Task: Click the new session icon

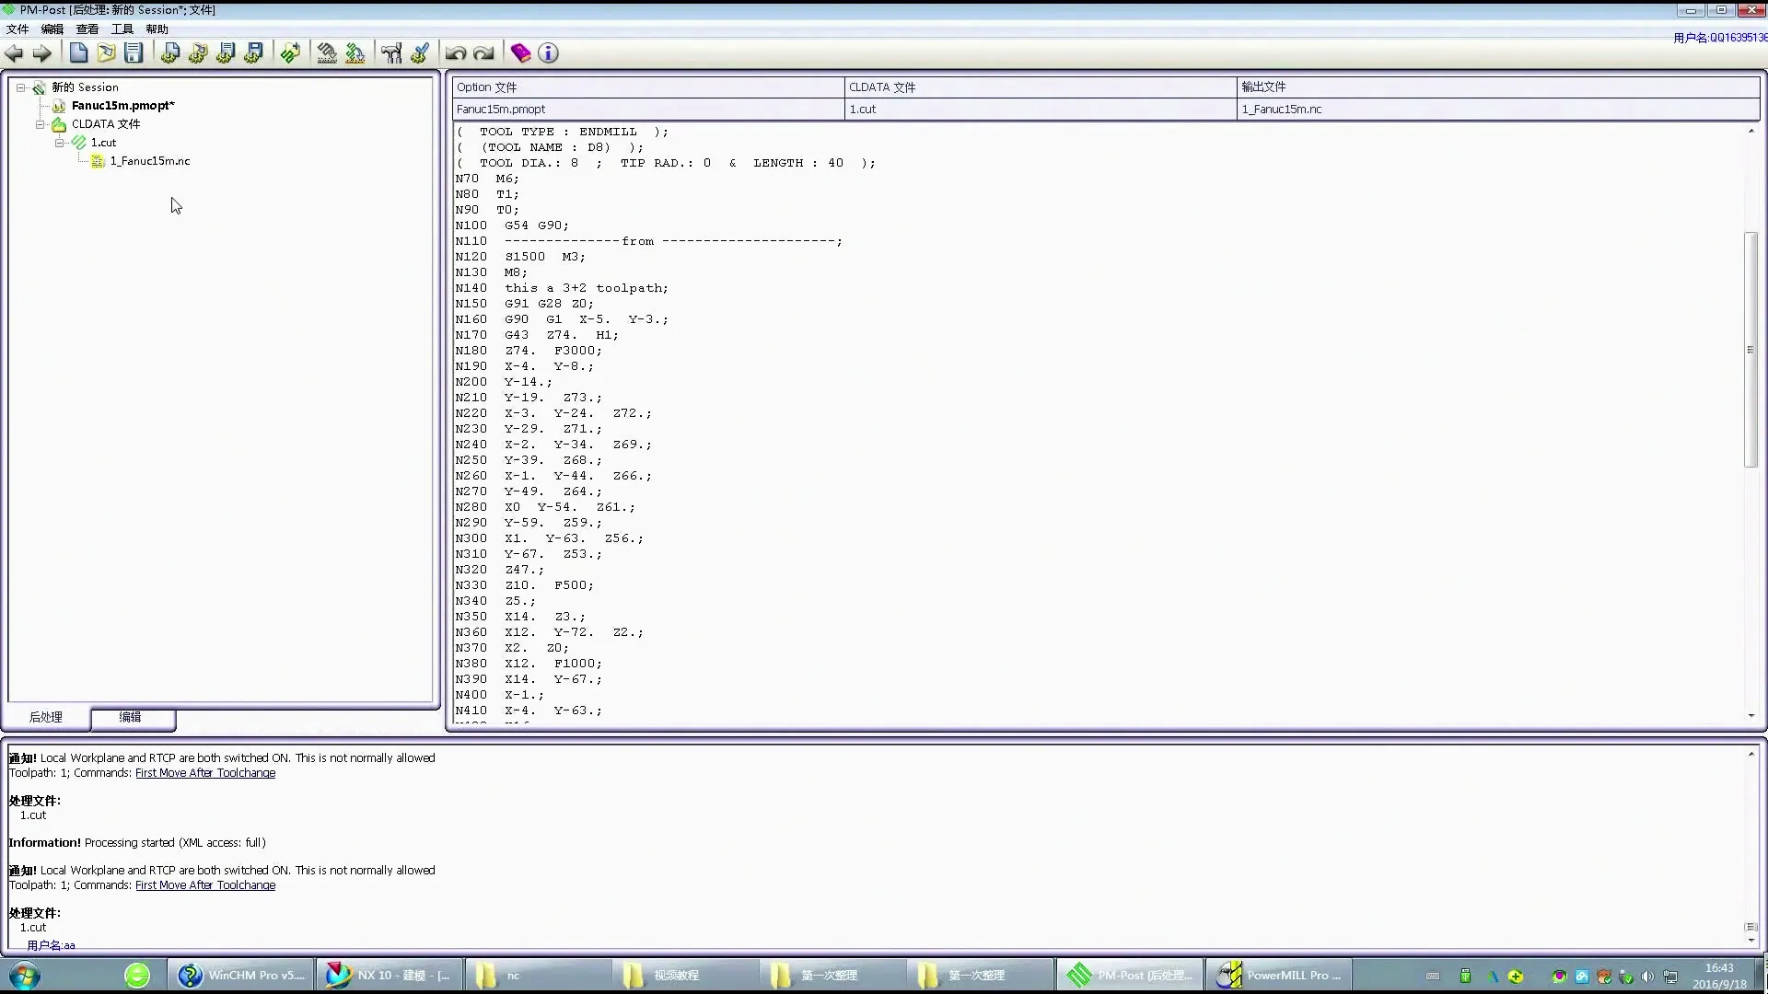Action: (x=79, y=53)
